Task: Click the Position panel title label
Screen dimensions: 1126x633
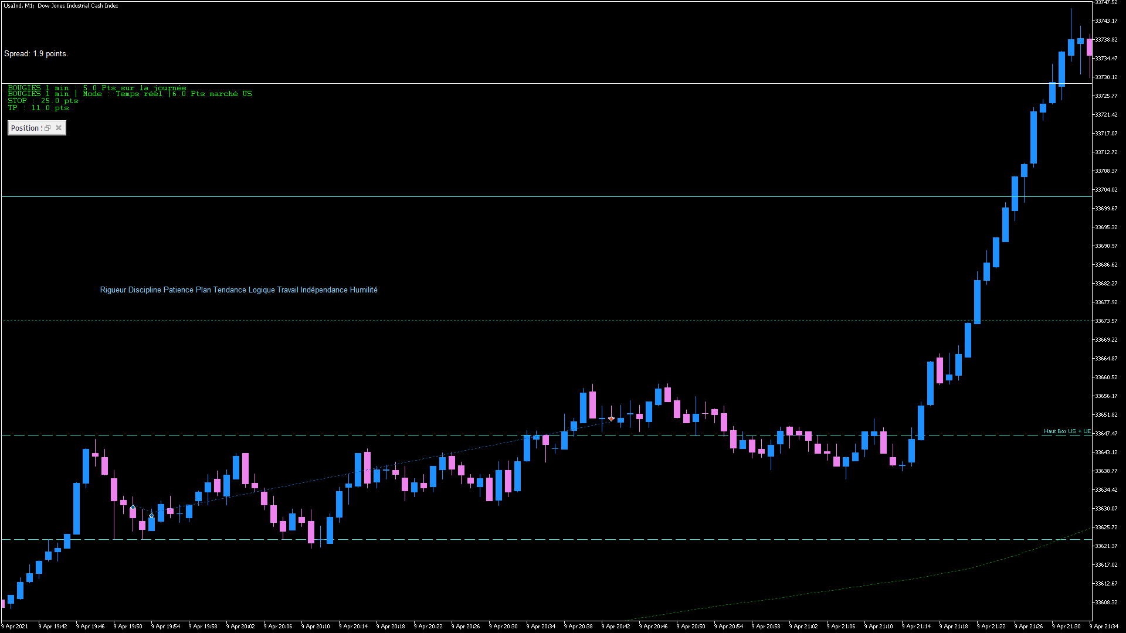Action: [x=25, y=128]
